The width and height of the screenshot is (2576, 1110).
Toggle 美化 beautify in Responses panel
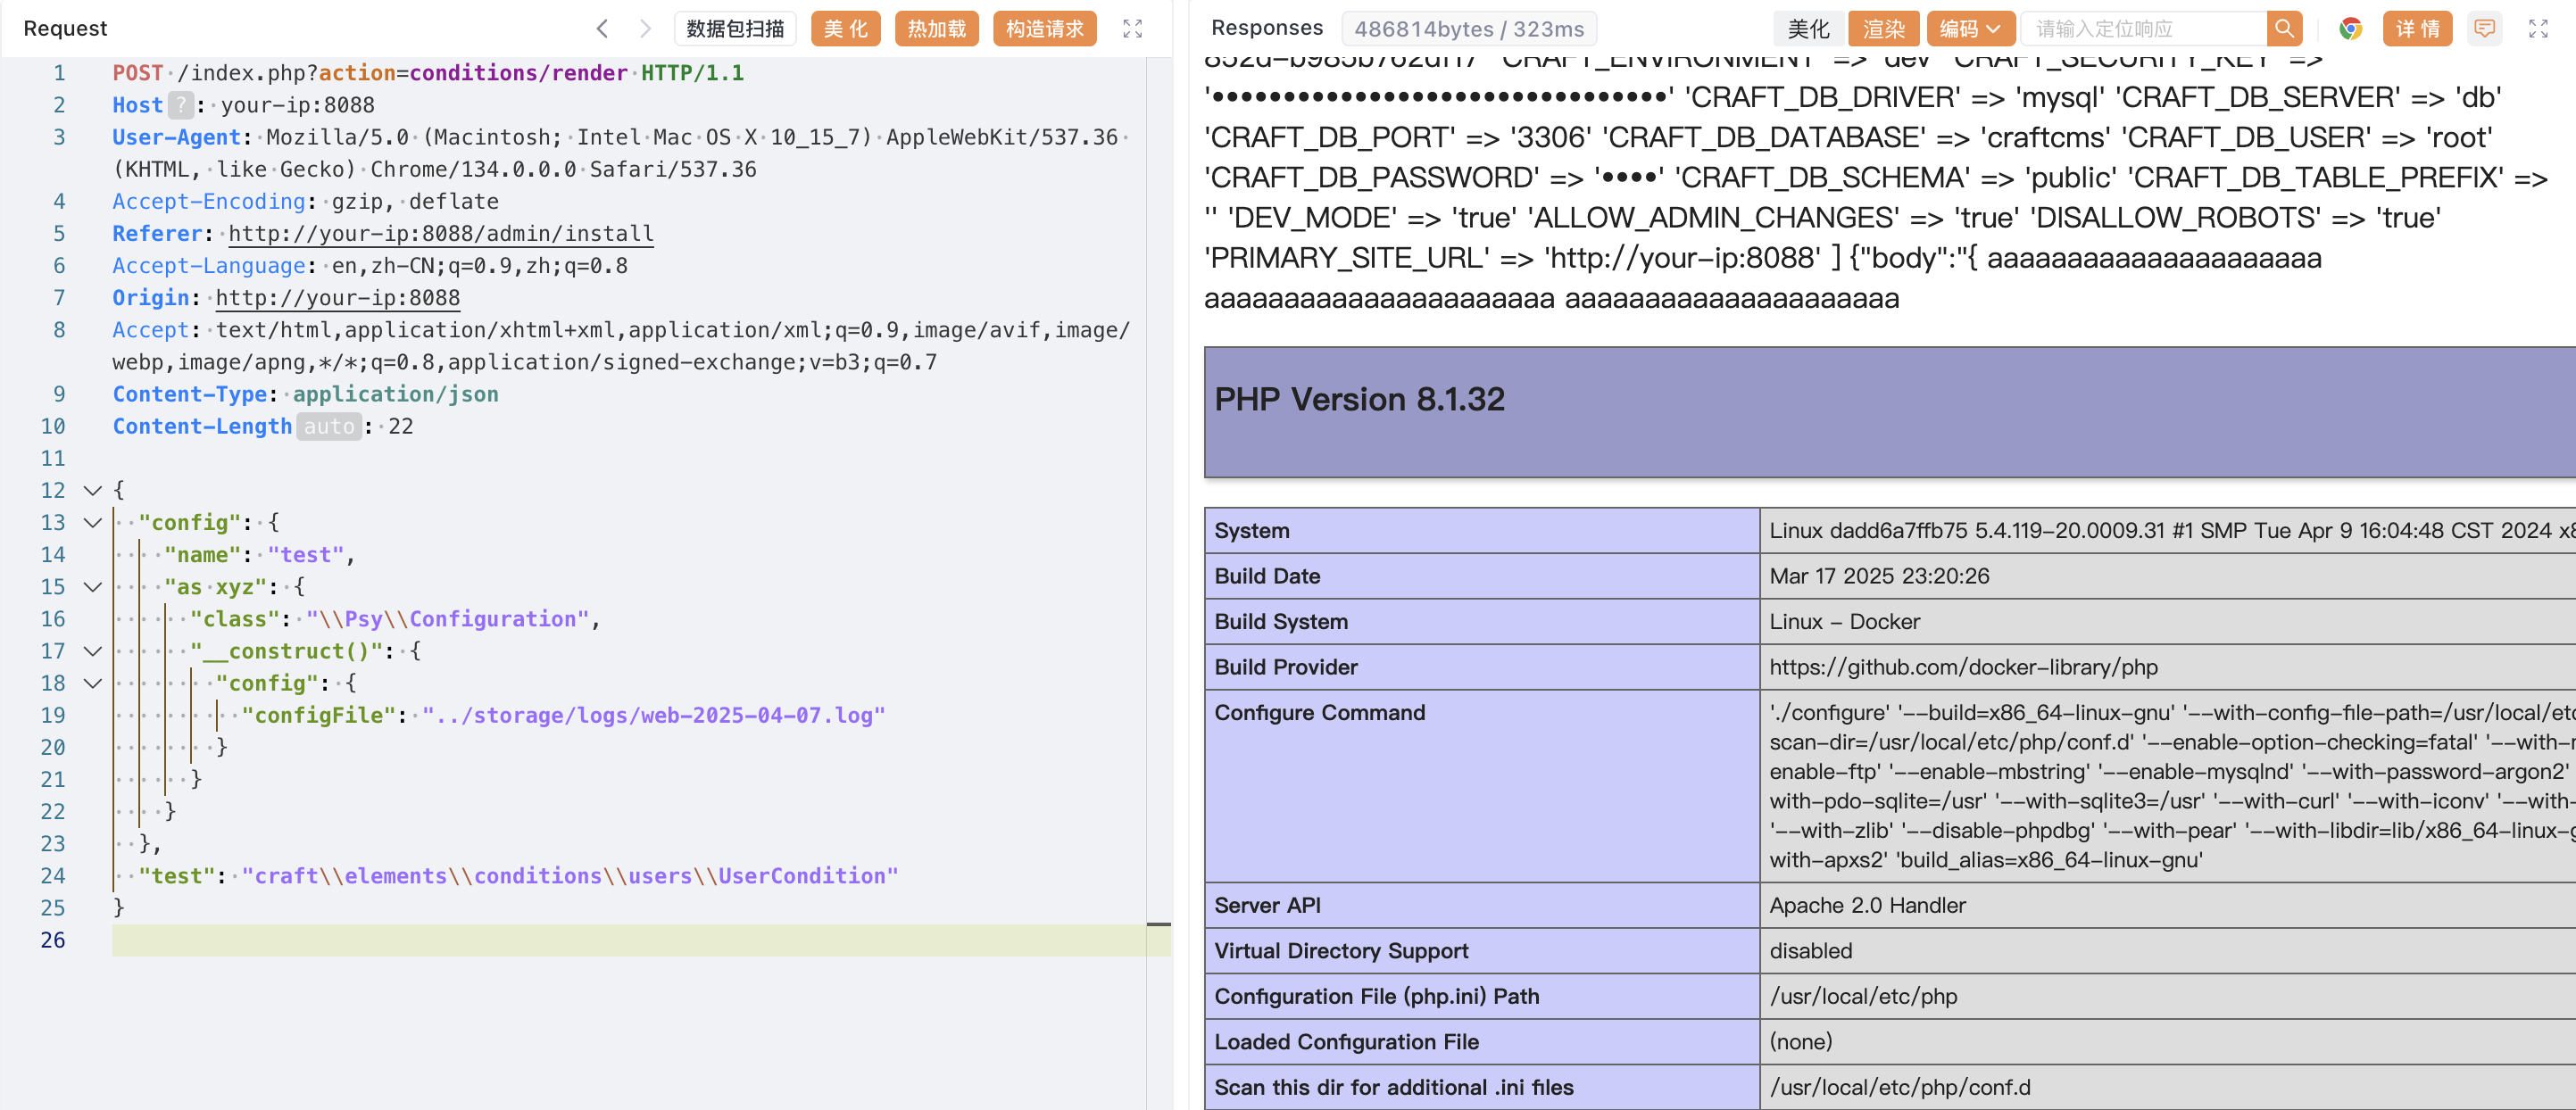pos(1808,29)
